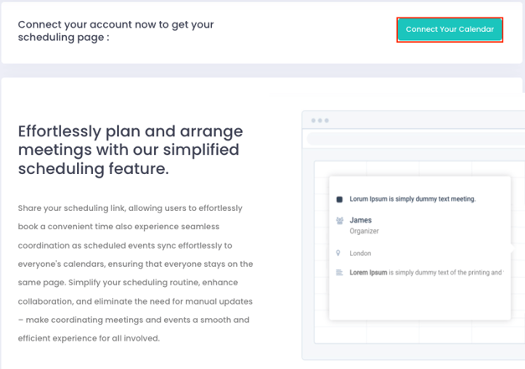Click the first browser window dot
The image size is (525, 369).
(x=313, y=120)
